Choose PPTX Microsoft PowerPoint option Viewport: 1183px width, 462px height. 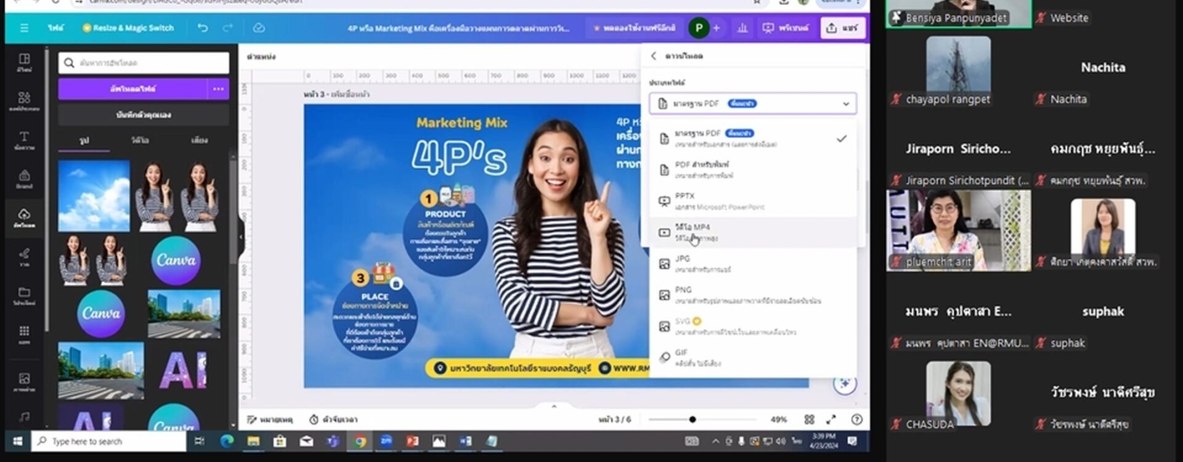tap(752, 201)
